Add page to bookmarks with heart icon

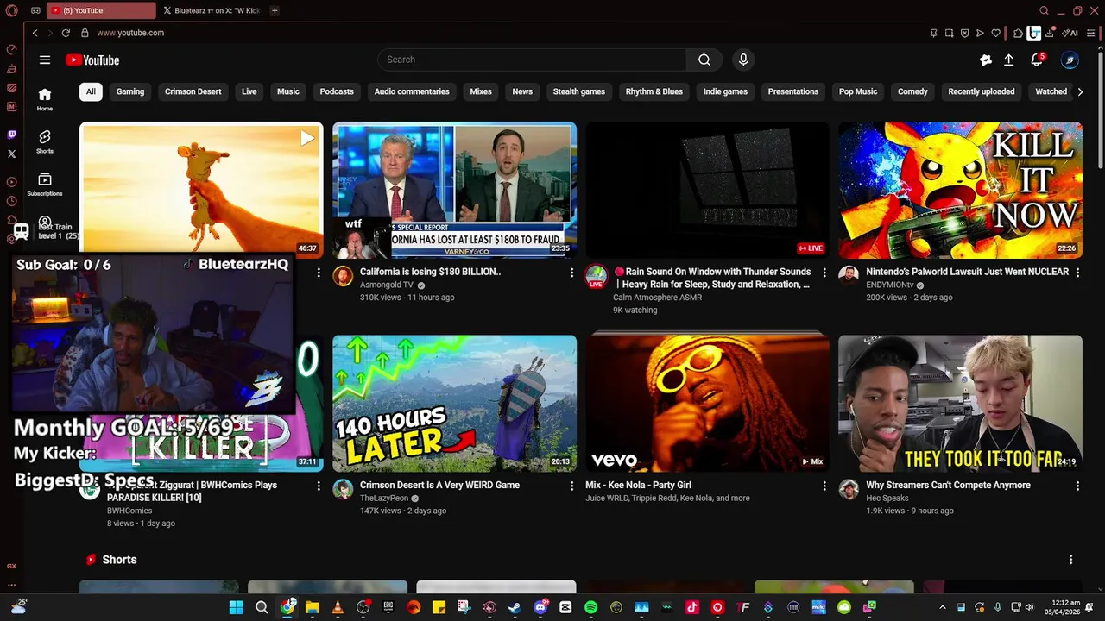(x=995, y=33)
